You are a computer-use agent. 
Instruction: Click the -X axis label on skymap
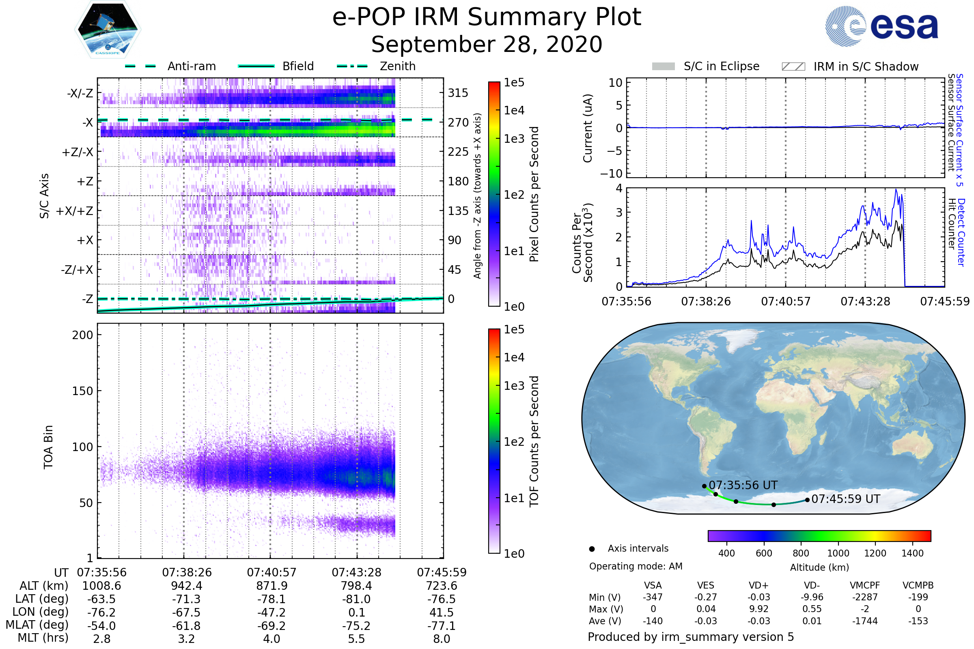coord(87,122)
